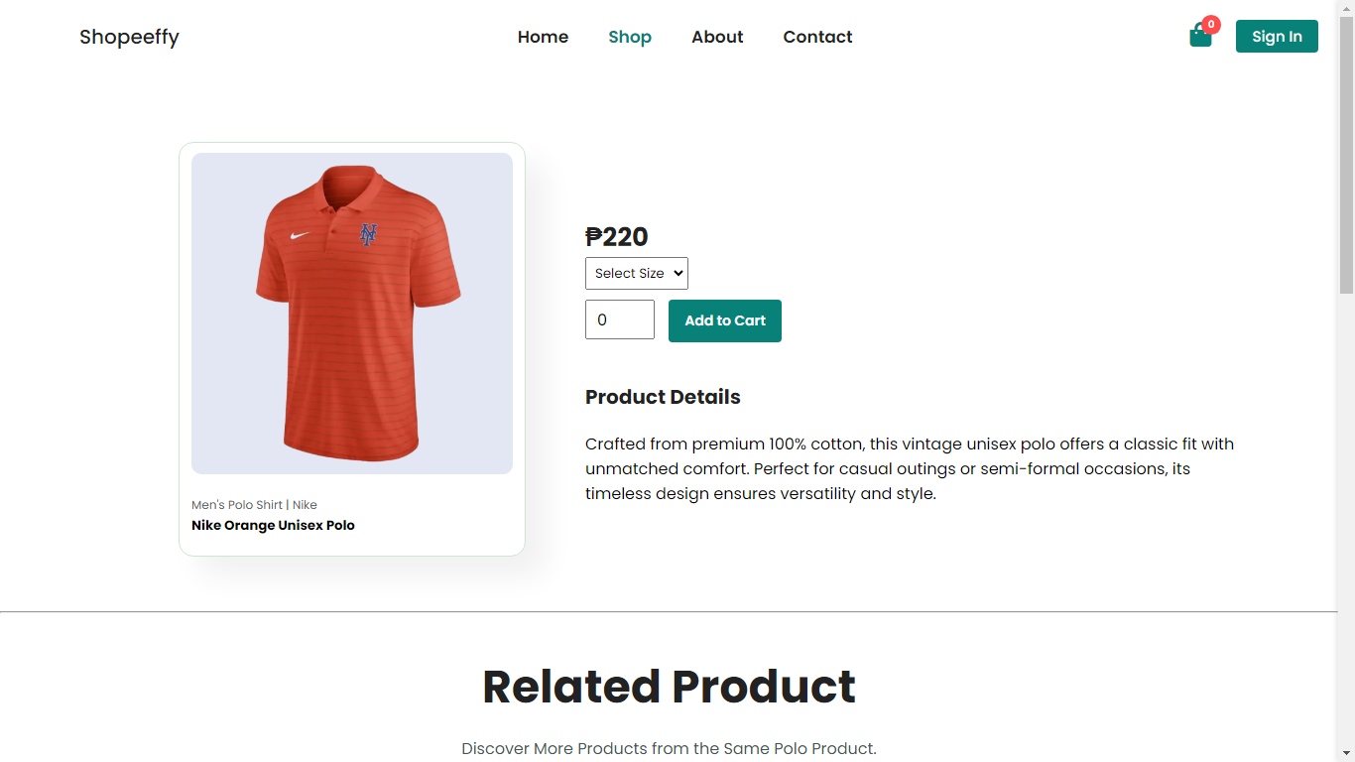Image resolution: width=1355 pixels, height=762 pixels.
Task: Open the Contact page link
Action: pyautogui.click(x=817, y=37)
